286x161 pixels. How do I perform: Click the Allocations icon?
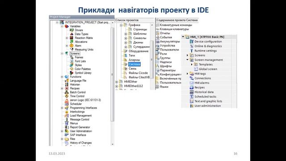tap(71, 42)
